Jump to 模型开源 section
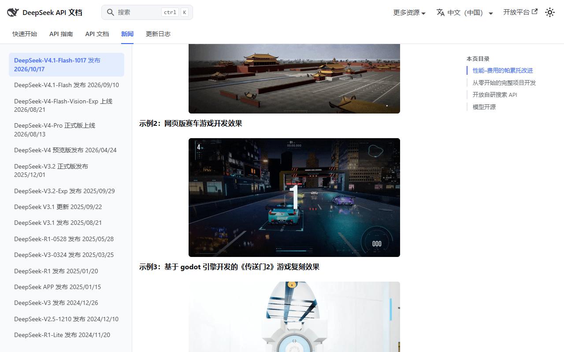This screenshot has width=564, height=352. [484, 107]
